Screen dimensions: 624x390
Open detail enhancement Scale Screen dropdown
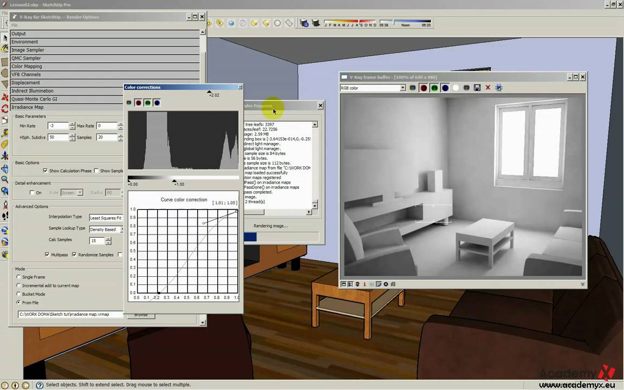pos(71,193)
